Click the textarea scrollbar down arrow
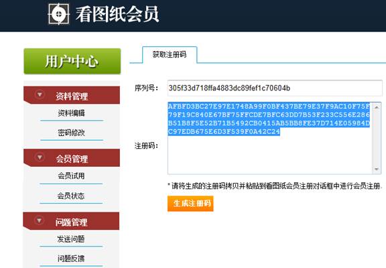Viewport: 386px width, 268px height. tap(377, 170)
